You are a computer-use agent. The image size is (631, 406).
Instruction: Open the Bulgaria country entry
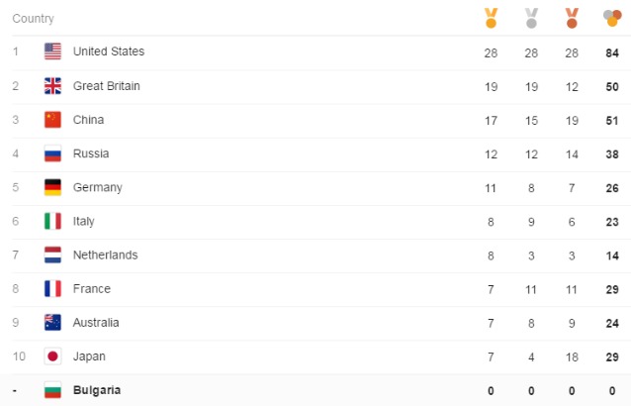97,390
